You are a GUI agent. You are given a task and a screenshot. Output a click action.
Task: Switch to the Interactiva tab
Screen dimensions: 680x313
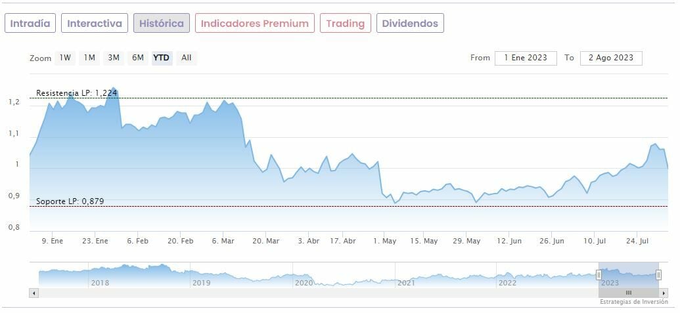pyautogui.click(x=95, y=24)
